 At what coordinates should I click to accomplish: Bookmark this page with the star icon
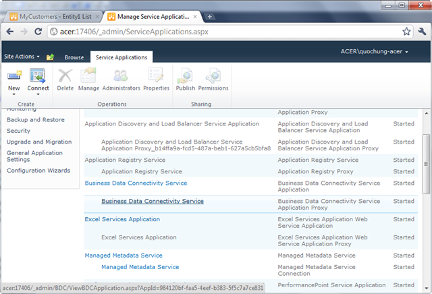406,31
